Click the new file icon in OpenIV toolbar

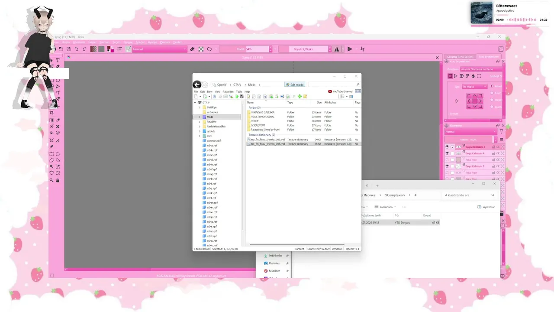coord(196,97)
